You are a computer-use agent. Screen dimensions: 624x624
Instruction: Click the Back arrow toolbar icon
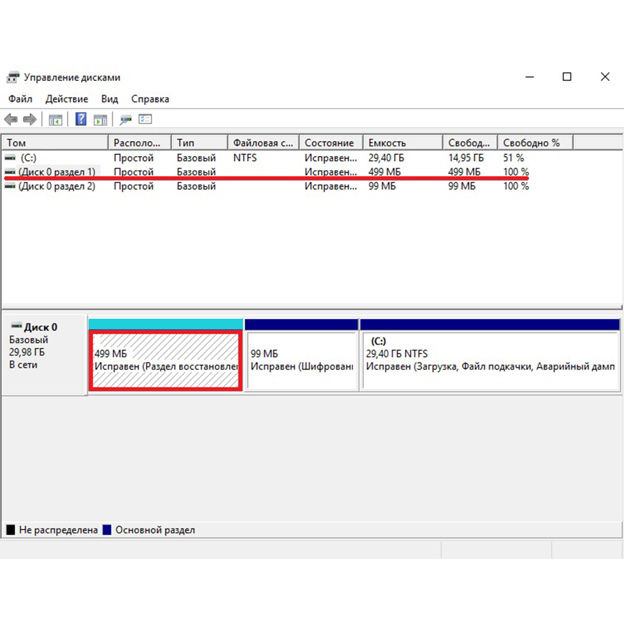(11, 120)
